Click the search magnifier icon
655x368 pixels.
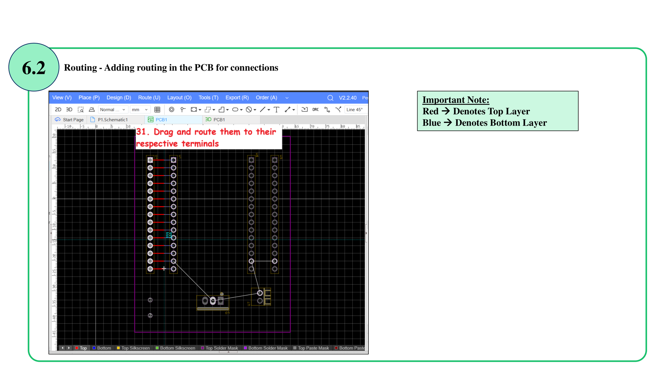(330, 98)
